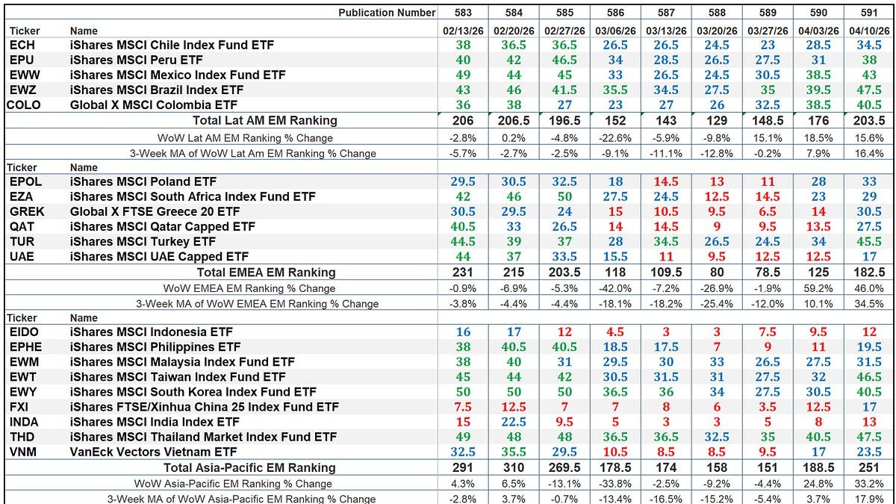Select the 03/20/26 date column header
Screen dimensions: 896x504
coord(718,31)
